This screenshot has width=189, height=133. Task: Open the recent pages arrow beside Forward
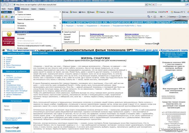pos(10,5)
